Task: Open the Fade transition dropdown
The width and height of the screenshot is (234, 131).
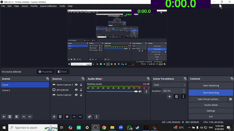Action: (x=169, y=85)
